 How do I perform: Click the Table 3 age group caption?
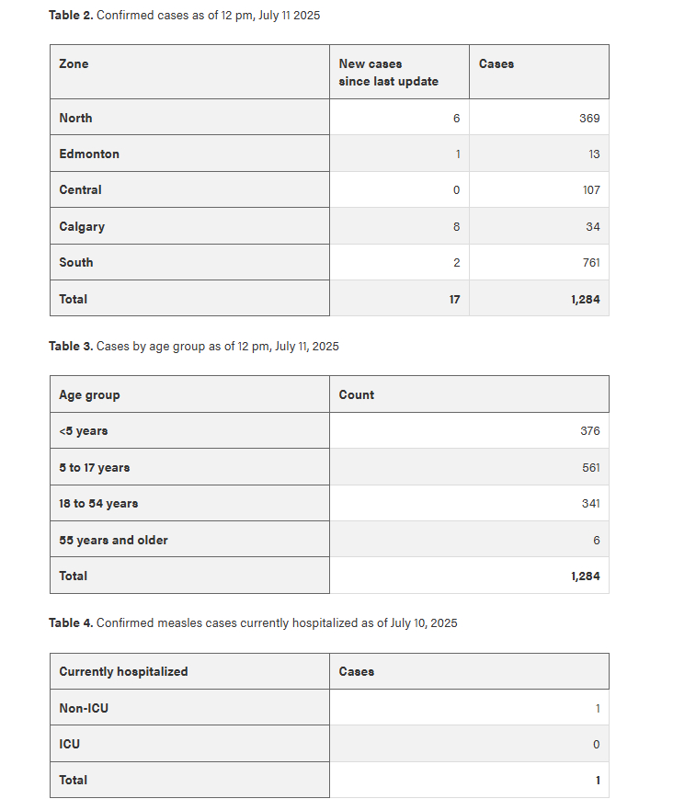pyautogui.click(x=193, y=347)
